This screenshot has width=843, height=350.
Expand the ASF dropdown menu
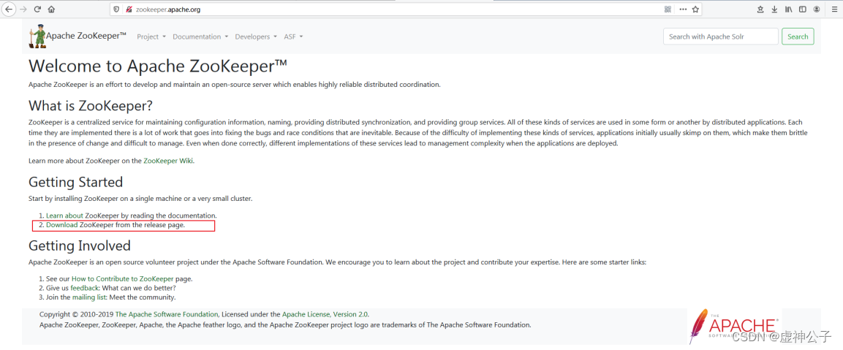coord(293,37)
